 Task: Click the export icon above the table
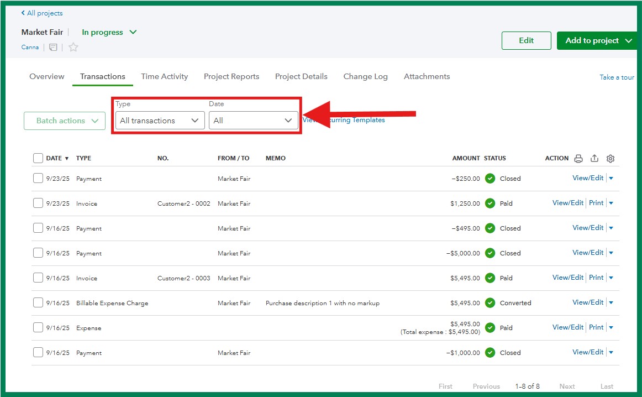pyautogui.click(x=594, y=159)
